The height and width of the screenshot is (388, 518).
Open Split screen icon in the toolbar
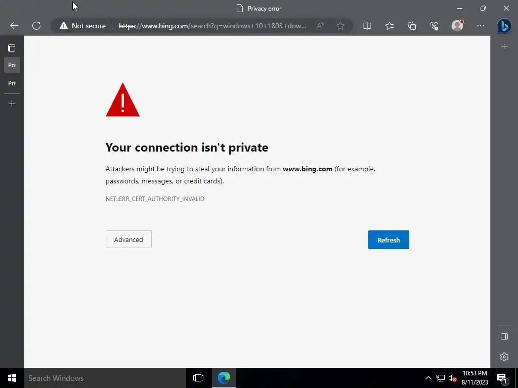pyautogui.click(x=367, y=26)
